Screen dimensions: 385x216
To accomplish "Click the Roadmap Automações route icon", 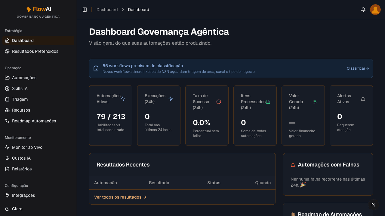I will [x=7, y=121].
